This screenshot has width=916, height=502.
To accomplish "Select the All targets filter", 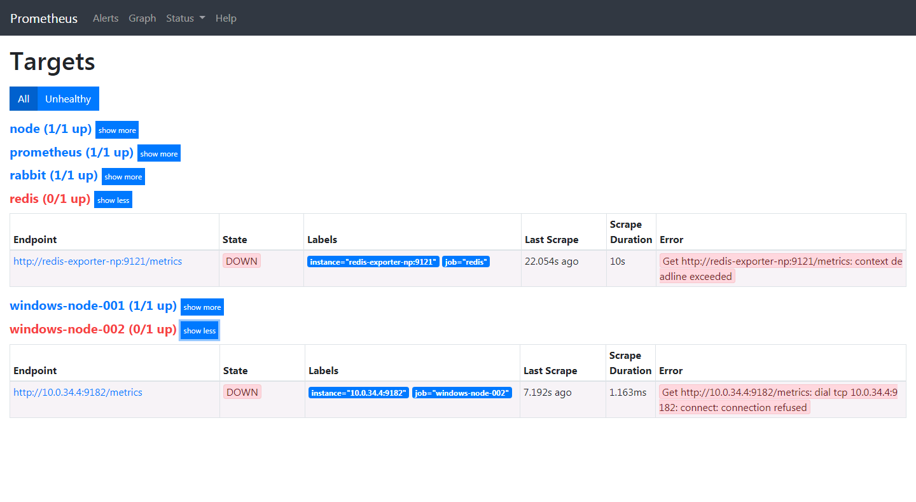I will [x=24, y=99].
